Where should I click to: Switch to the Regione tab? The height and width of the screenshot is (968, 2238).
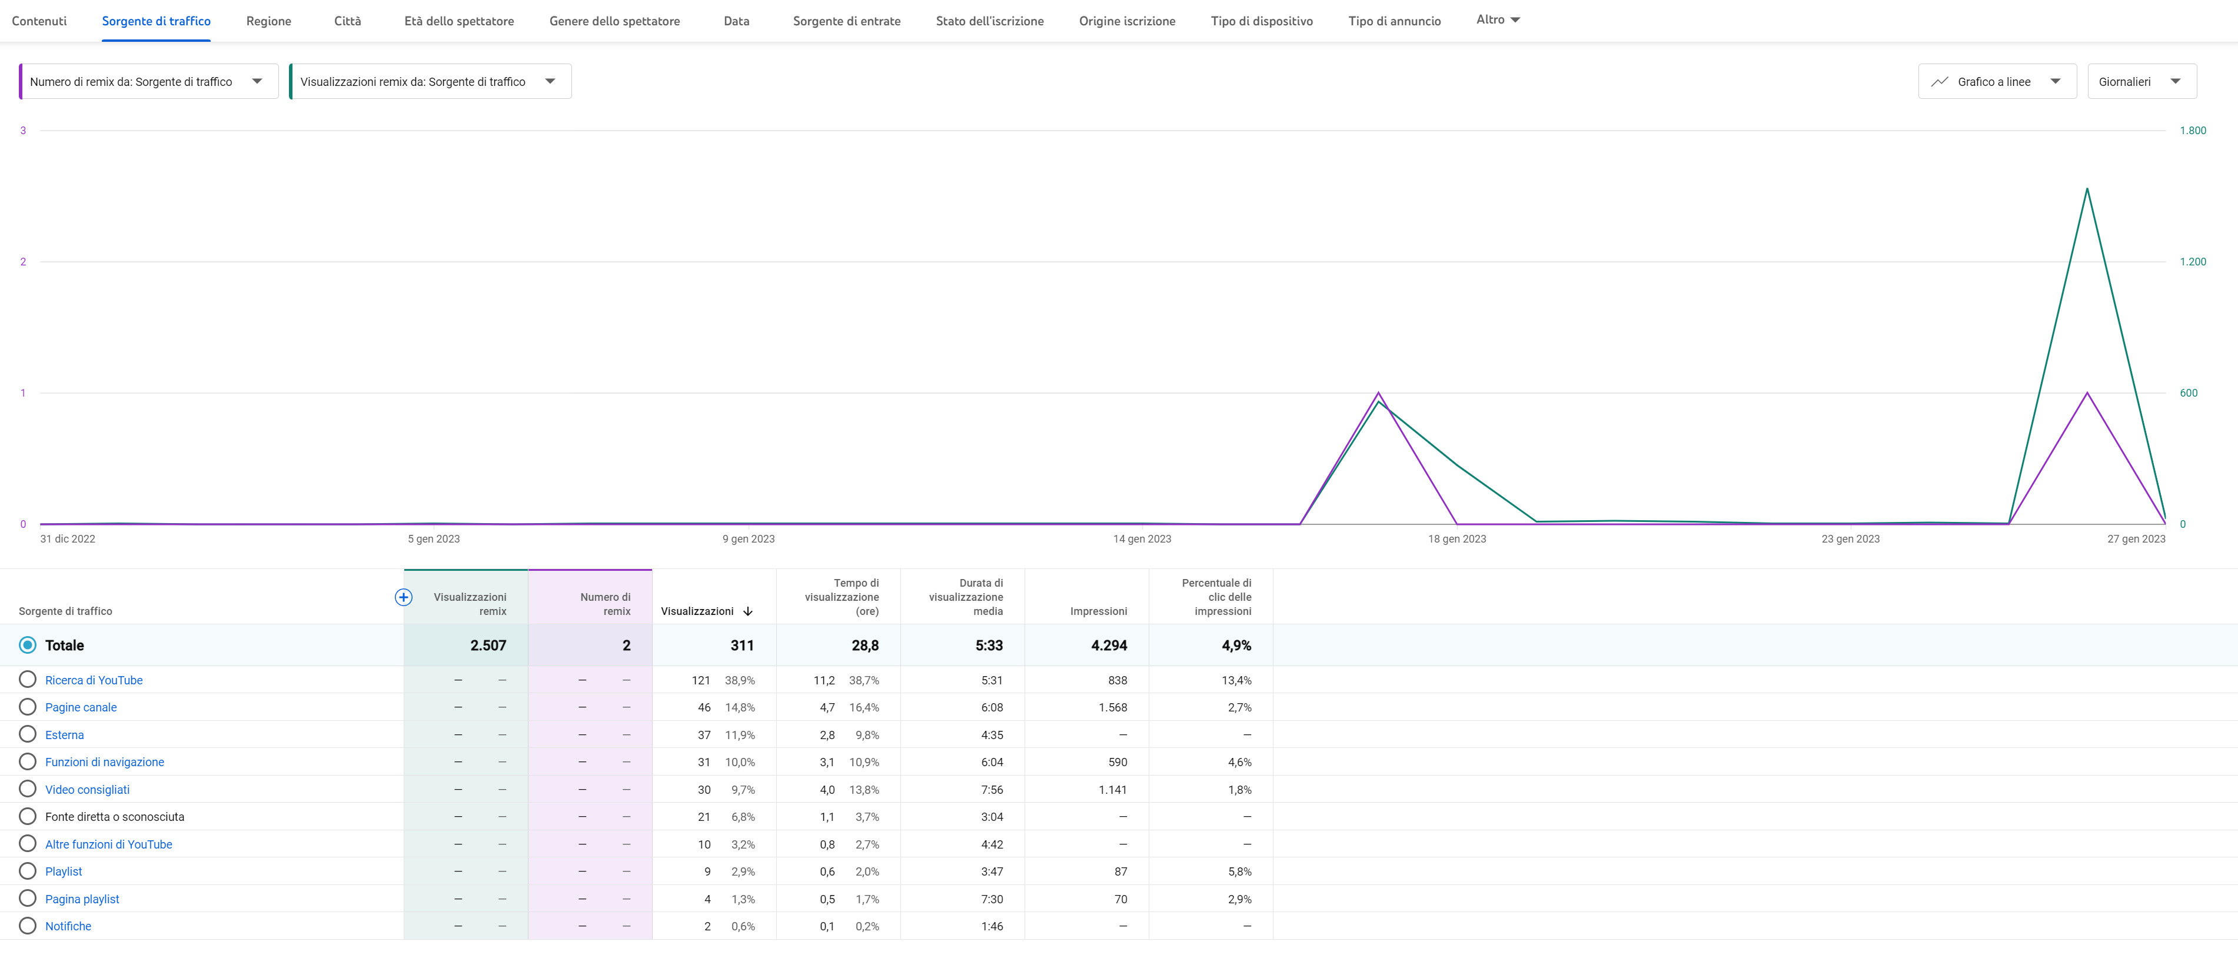tap(268, 21)
